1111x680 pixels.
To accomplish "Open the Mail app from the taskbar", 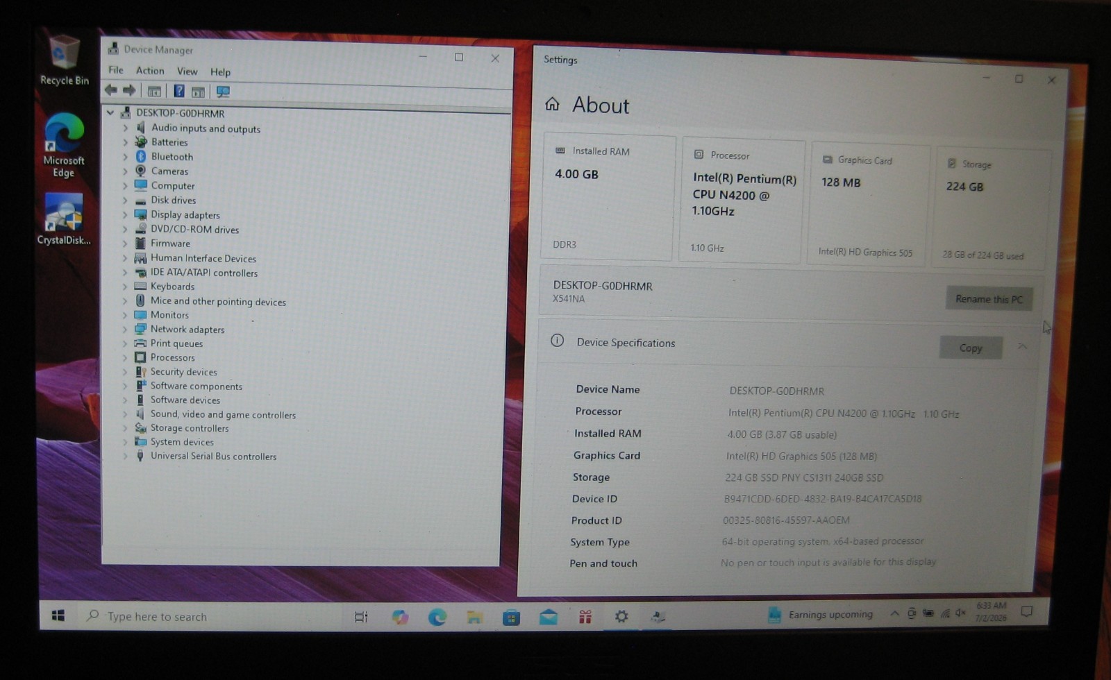I will pos(549,616).
